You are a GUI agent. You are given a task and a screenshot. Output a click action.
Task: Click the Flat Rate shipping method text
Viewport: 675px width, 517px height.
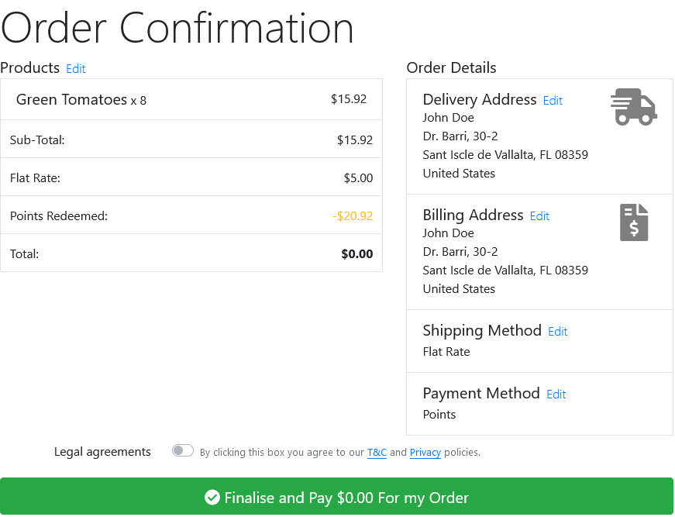pyautogui.click(x=446, y=352)
